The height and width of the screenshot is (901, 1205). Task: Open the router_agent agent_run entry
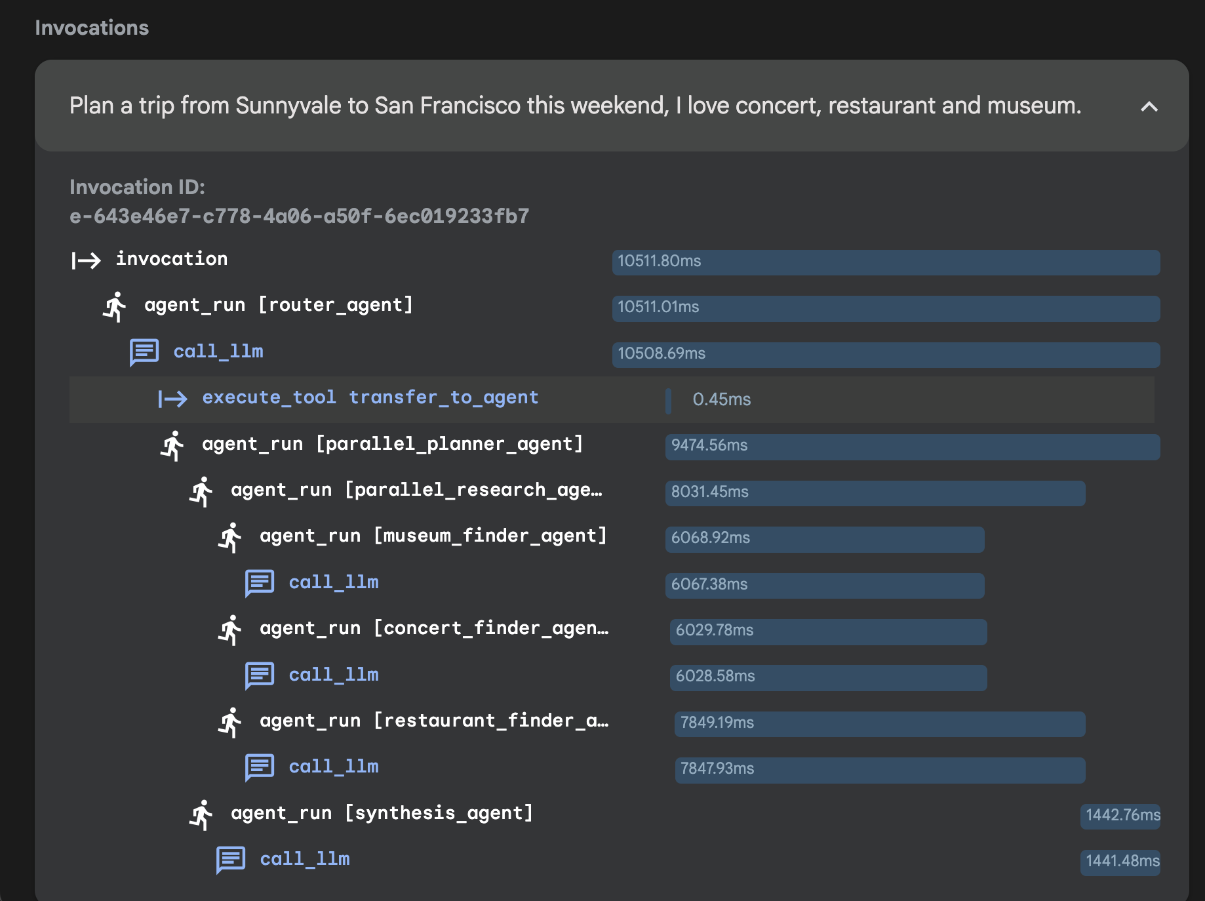coord(278,304)
